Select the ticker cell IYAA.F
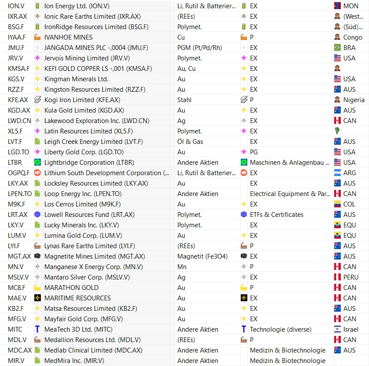Image resolution: width=369 pixels, height=366 pixels. click(17, 37)
